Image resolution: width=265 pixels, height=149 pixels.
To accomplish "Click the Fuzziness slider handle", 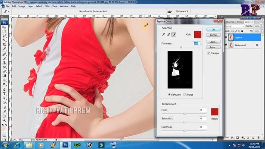I will [181, 47].
